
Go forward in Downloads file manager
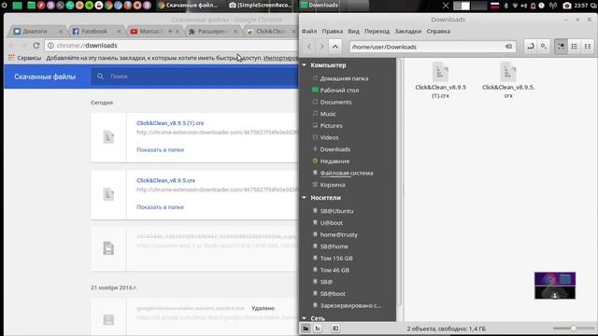321,47
